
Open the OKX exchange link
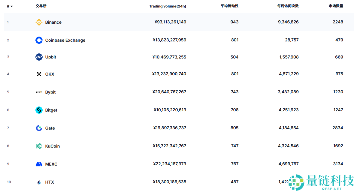click(50, 74)
